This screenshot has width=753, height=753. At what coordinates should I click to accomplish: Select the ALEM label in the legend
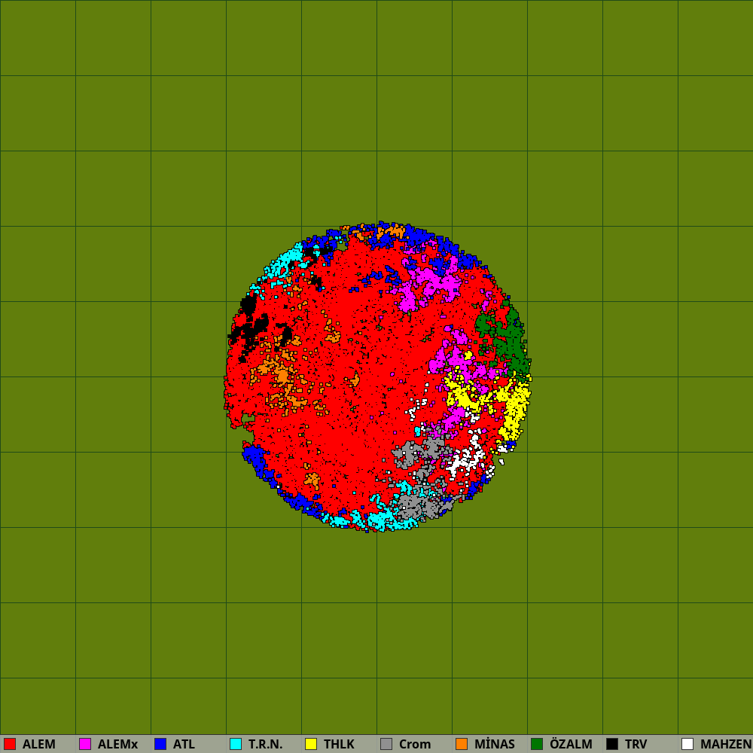pos(39,745)
